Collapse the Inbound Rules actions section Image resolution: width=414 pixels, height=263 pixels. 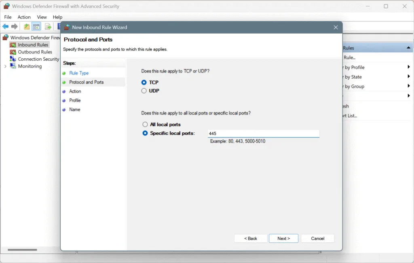tap(408, 47)
